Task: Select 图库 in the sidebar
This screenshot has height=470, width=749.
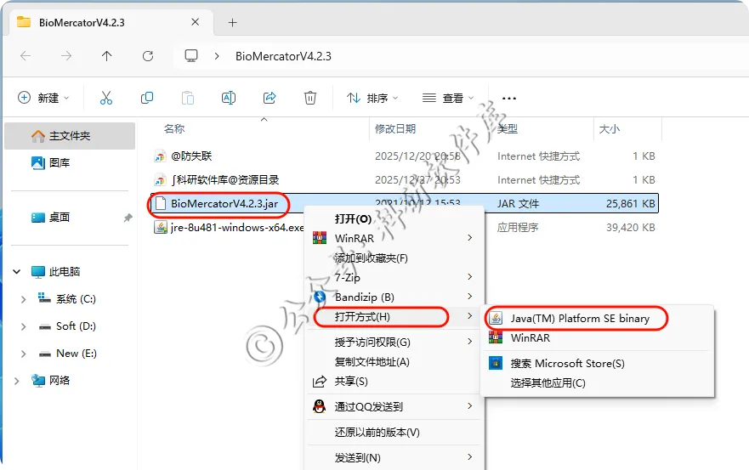Action: pyautogui.click(x=60, y=163)
